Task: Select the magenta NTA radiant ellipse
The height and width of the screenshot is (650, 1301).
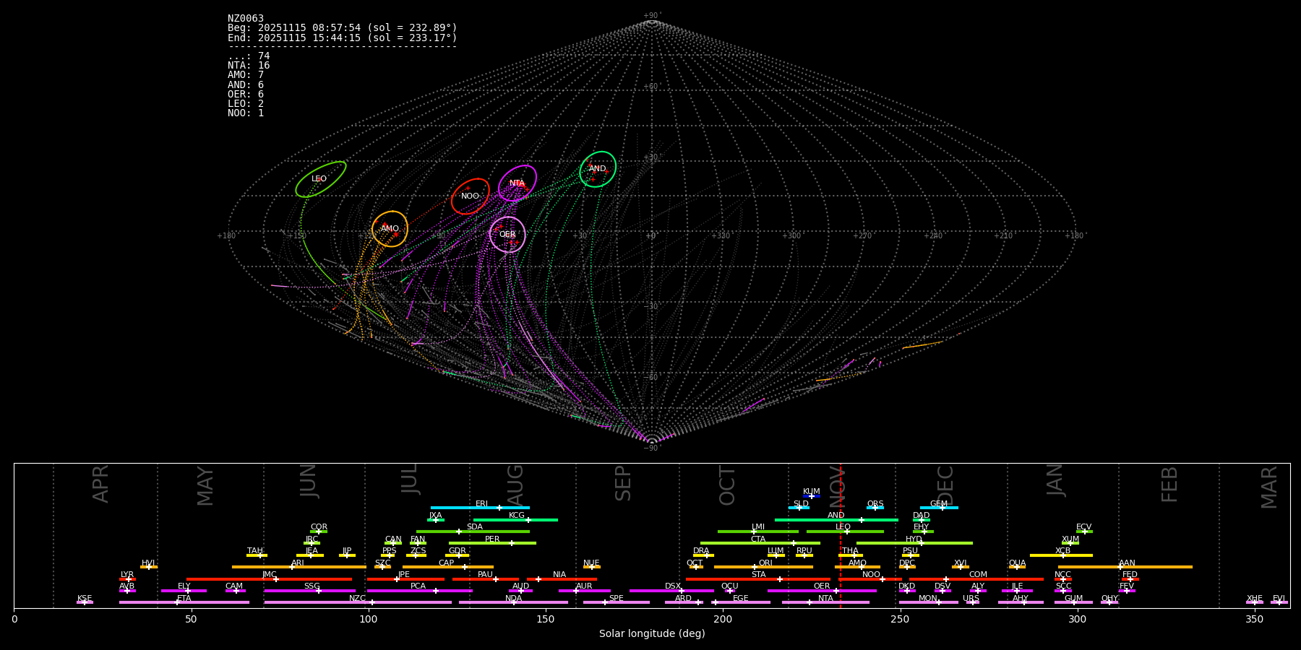Action: (x=517, y=183)
